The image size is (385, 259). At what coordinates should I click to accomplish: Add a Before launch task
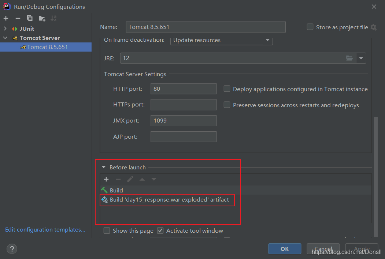point(106,179)
